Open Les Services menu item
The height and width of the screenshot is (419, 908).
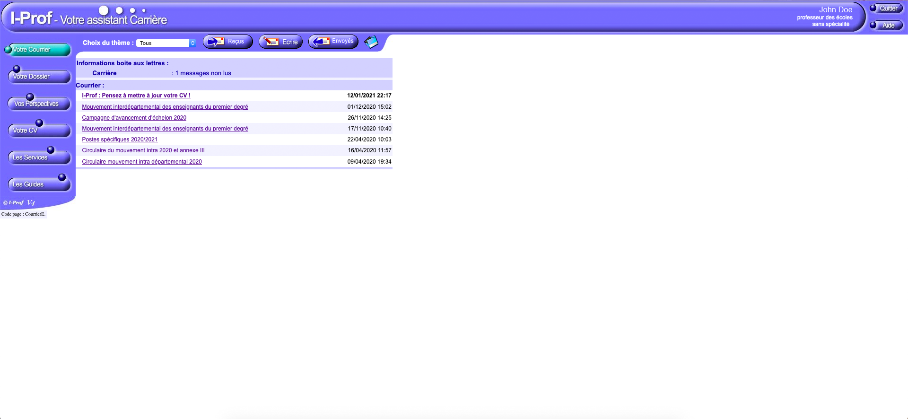coord(39,157)
